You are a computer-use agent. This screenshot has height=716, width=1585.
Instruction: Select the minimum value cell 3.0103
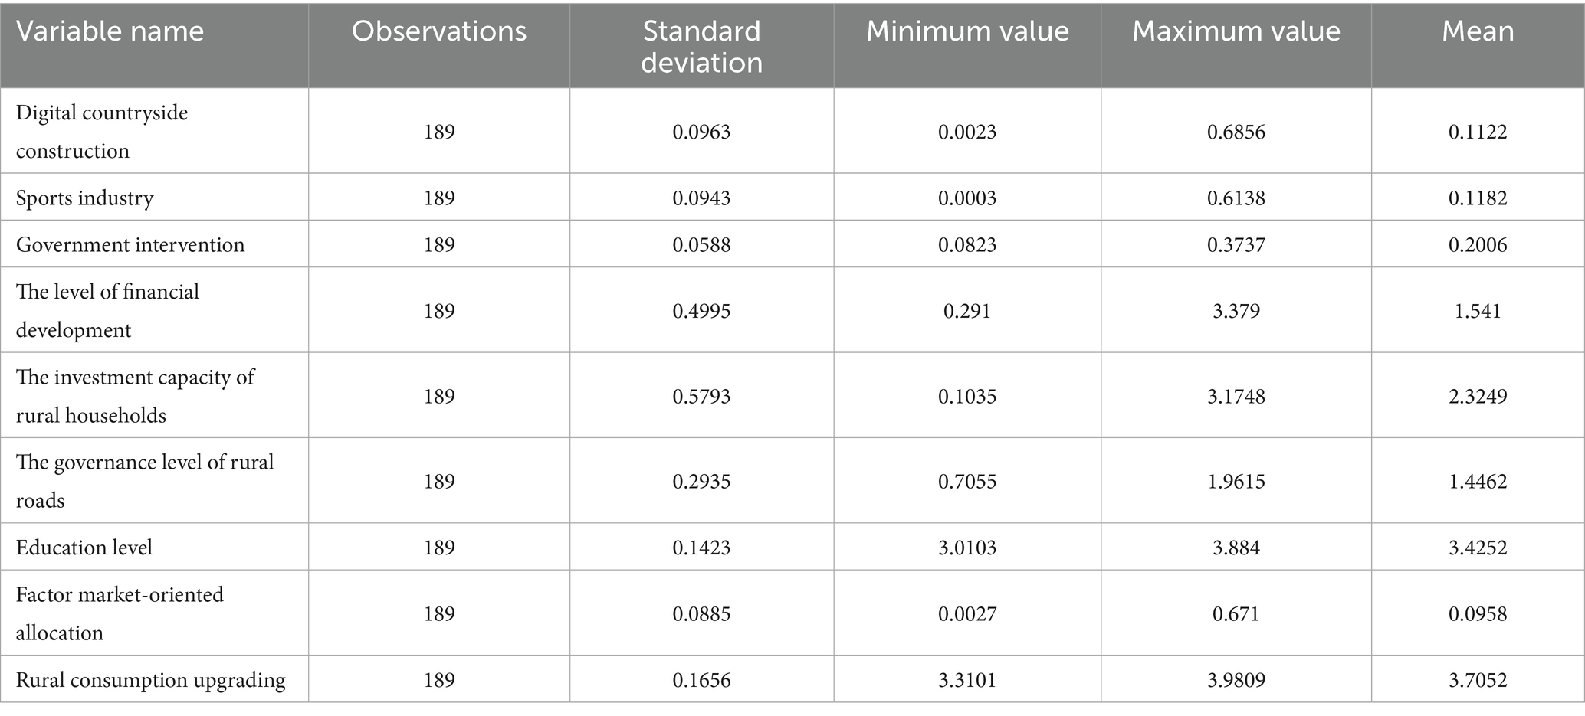[x=967, y=548]
